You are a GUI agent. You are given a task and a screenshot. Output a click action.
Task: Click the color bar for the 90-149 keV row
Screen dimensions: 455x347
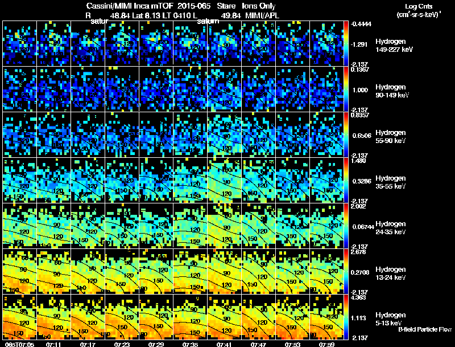[x=346, y=89]
